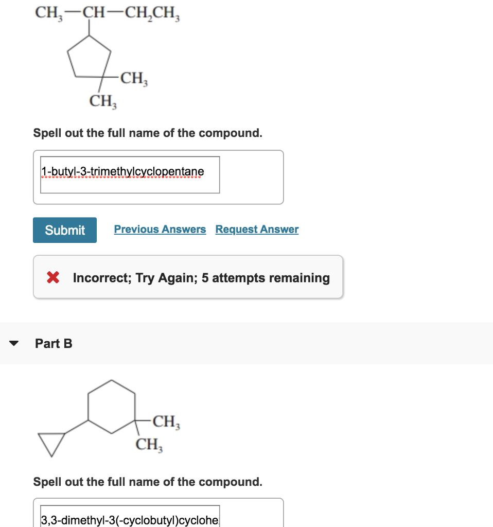Click the CH3 label on the cyclopentane ring
This screenshot has width=493, height=527.
pyautogui.click(x=133, y=80)
